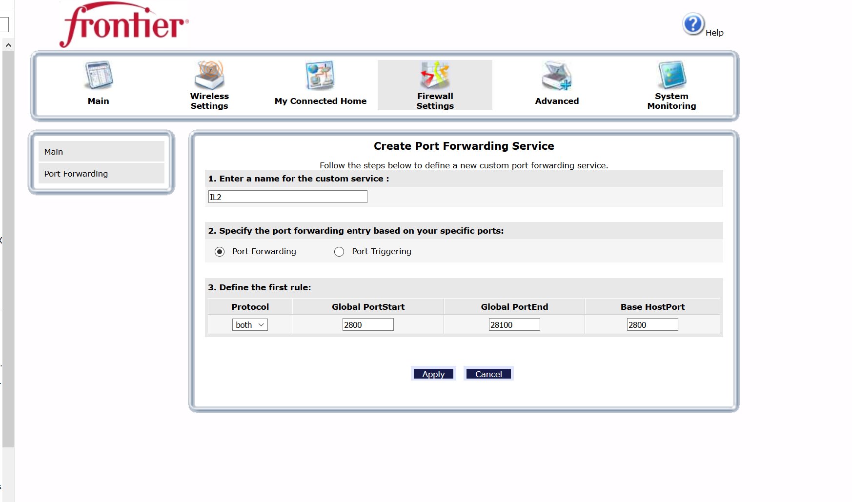This screenshot has width=852, height=502.
Task: Click the '2. Specify the port forwarding entry' heading
Action: (356, 231)
